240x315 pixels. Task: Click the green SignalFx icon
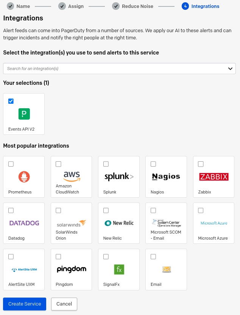pyautogui.click(x=119, y=270)
